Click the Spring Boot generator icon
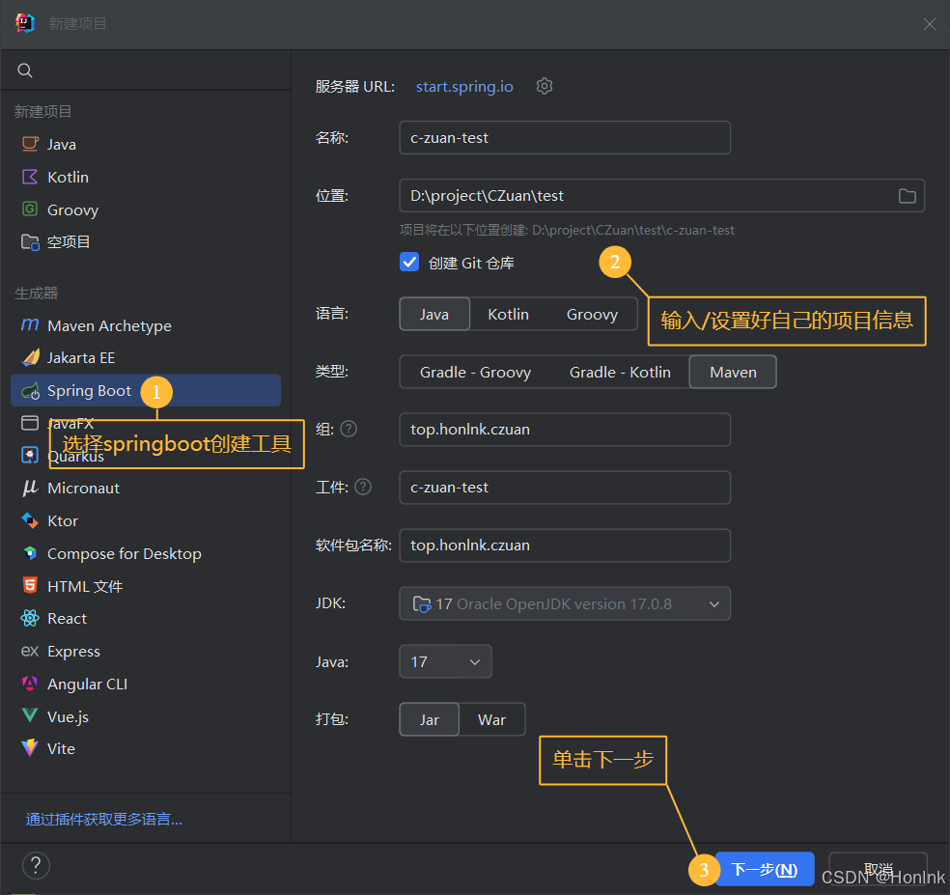The height and width of the screenshot is (895, 950). click(x=30, y=391)
